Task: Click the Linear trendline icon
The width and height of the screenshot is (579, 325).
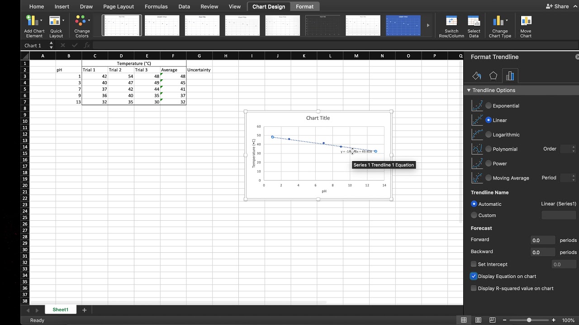Action: 477,120
